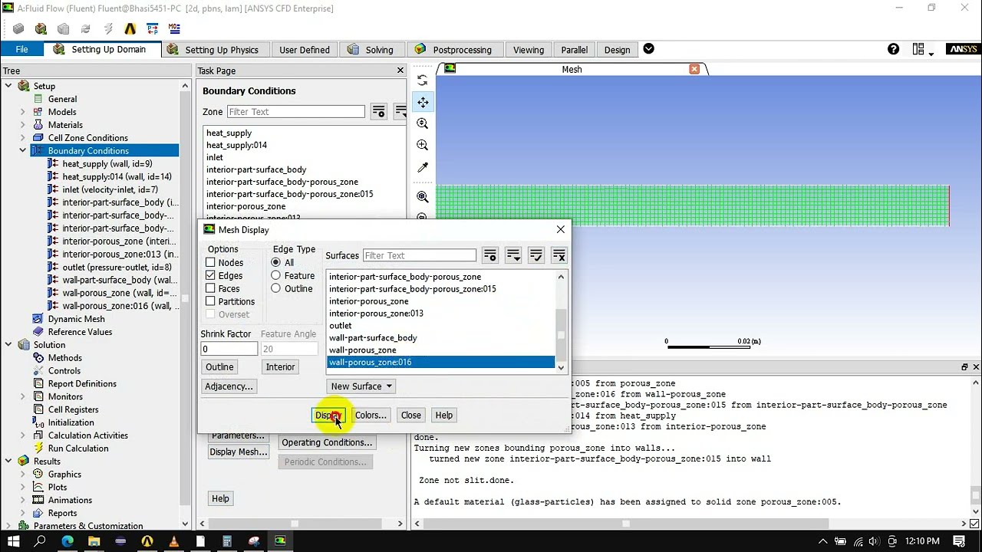
Task: Click the Windows Start button
Action: coord(13,541)
